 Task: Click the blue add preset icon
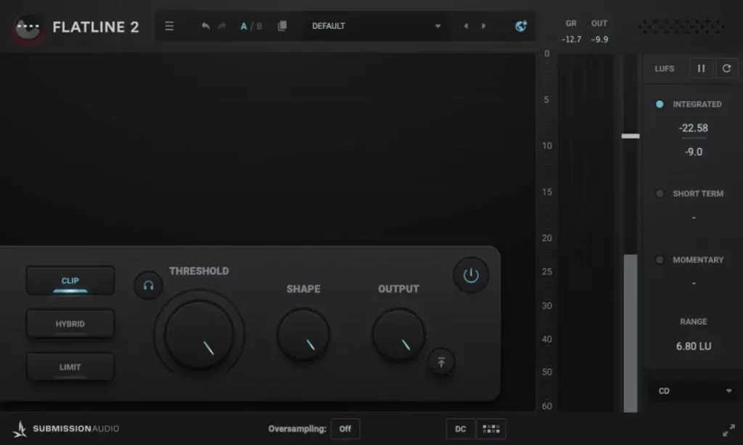[520, 26]
